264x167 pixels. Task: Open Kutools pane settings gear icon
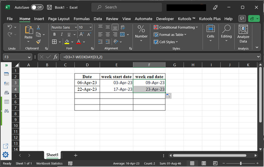pyautogui.click(x=6, y=154)
